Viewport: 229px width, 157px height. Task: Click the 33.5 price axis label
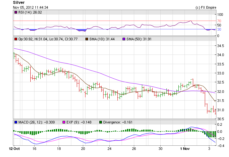pos(221,64)
